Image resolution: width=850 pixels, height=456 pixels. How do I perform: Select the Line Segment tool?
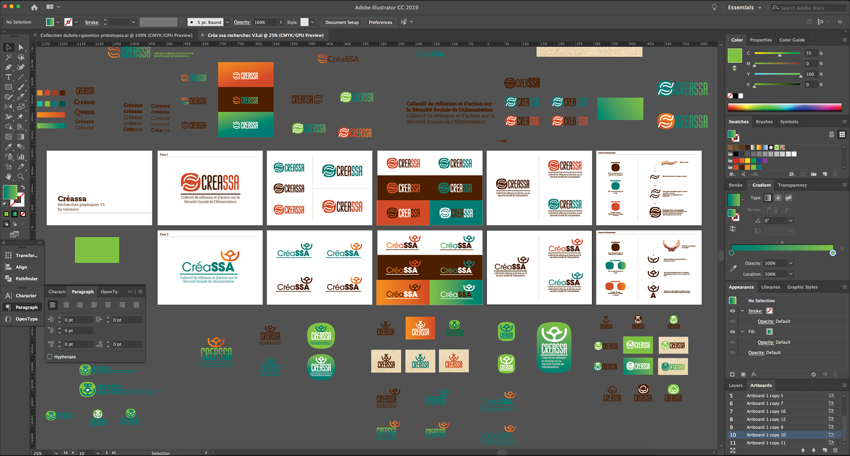[x=21, y=77]
